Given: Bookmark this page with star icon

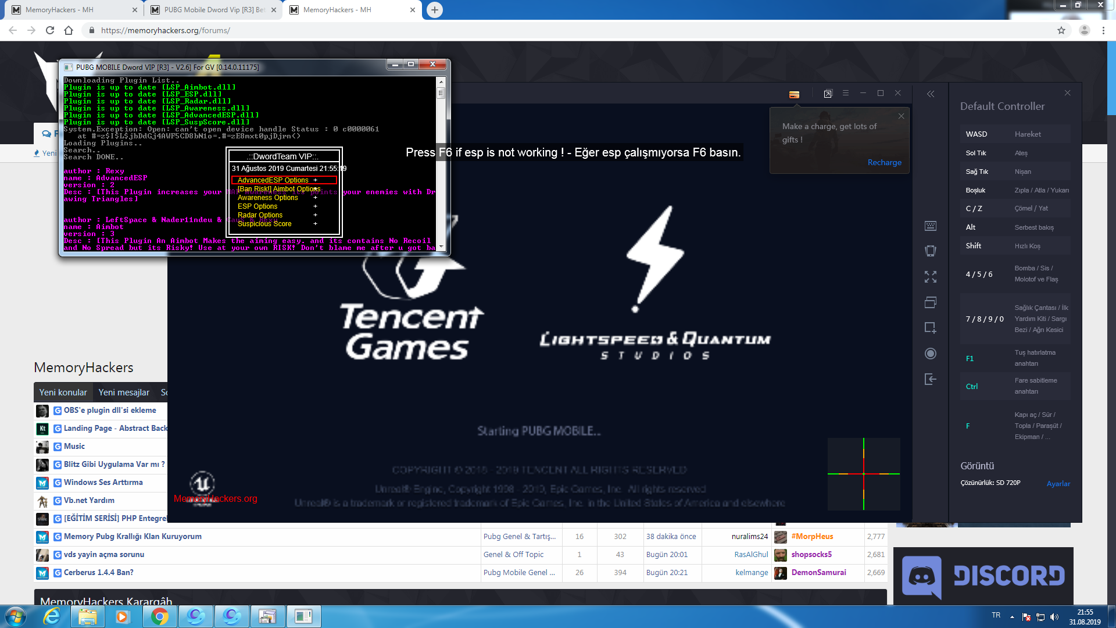Looking at the screenshot, I should coord(1061,30).
